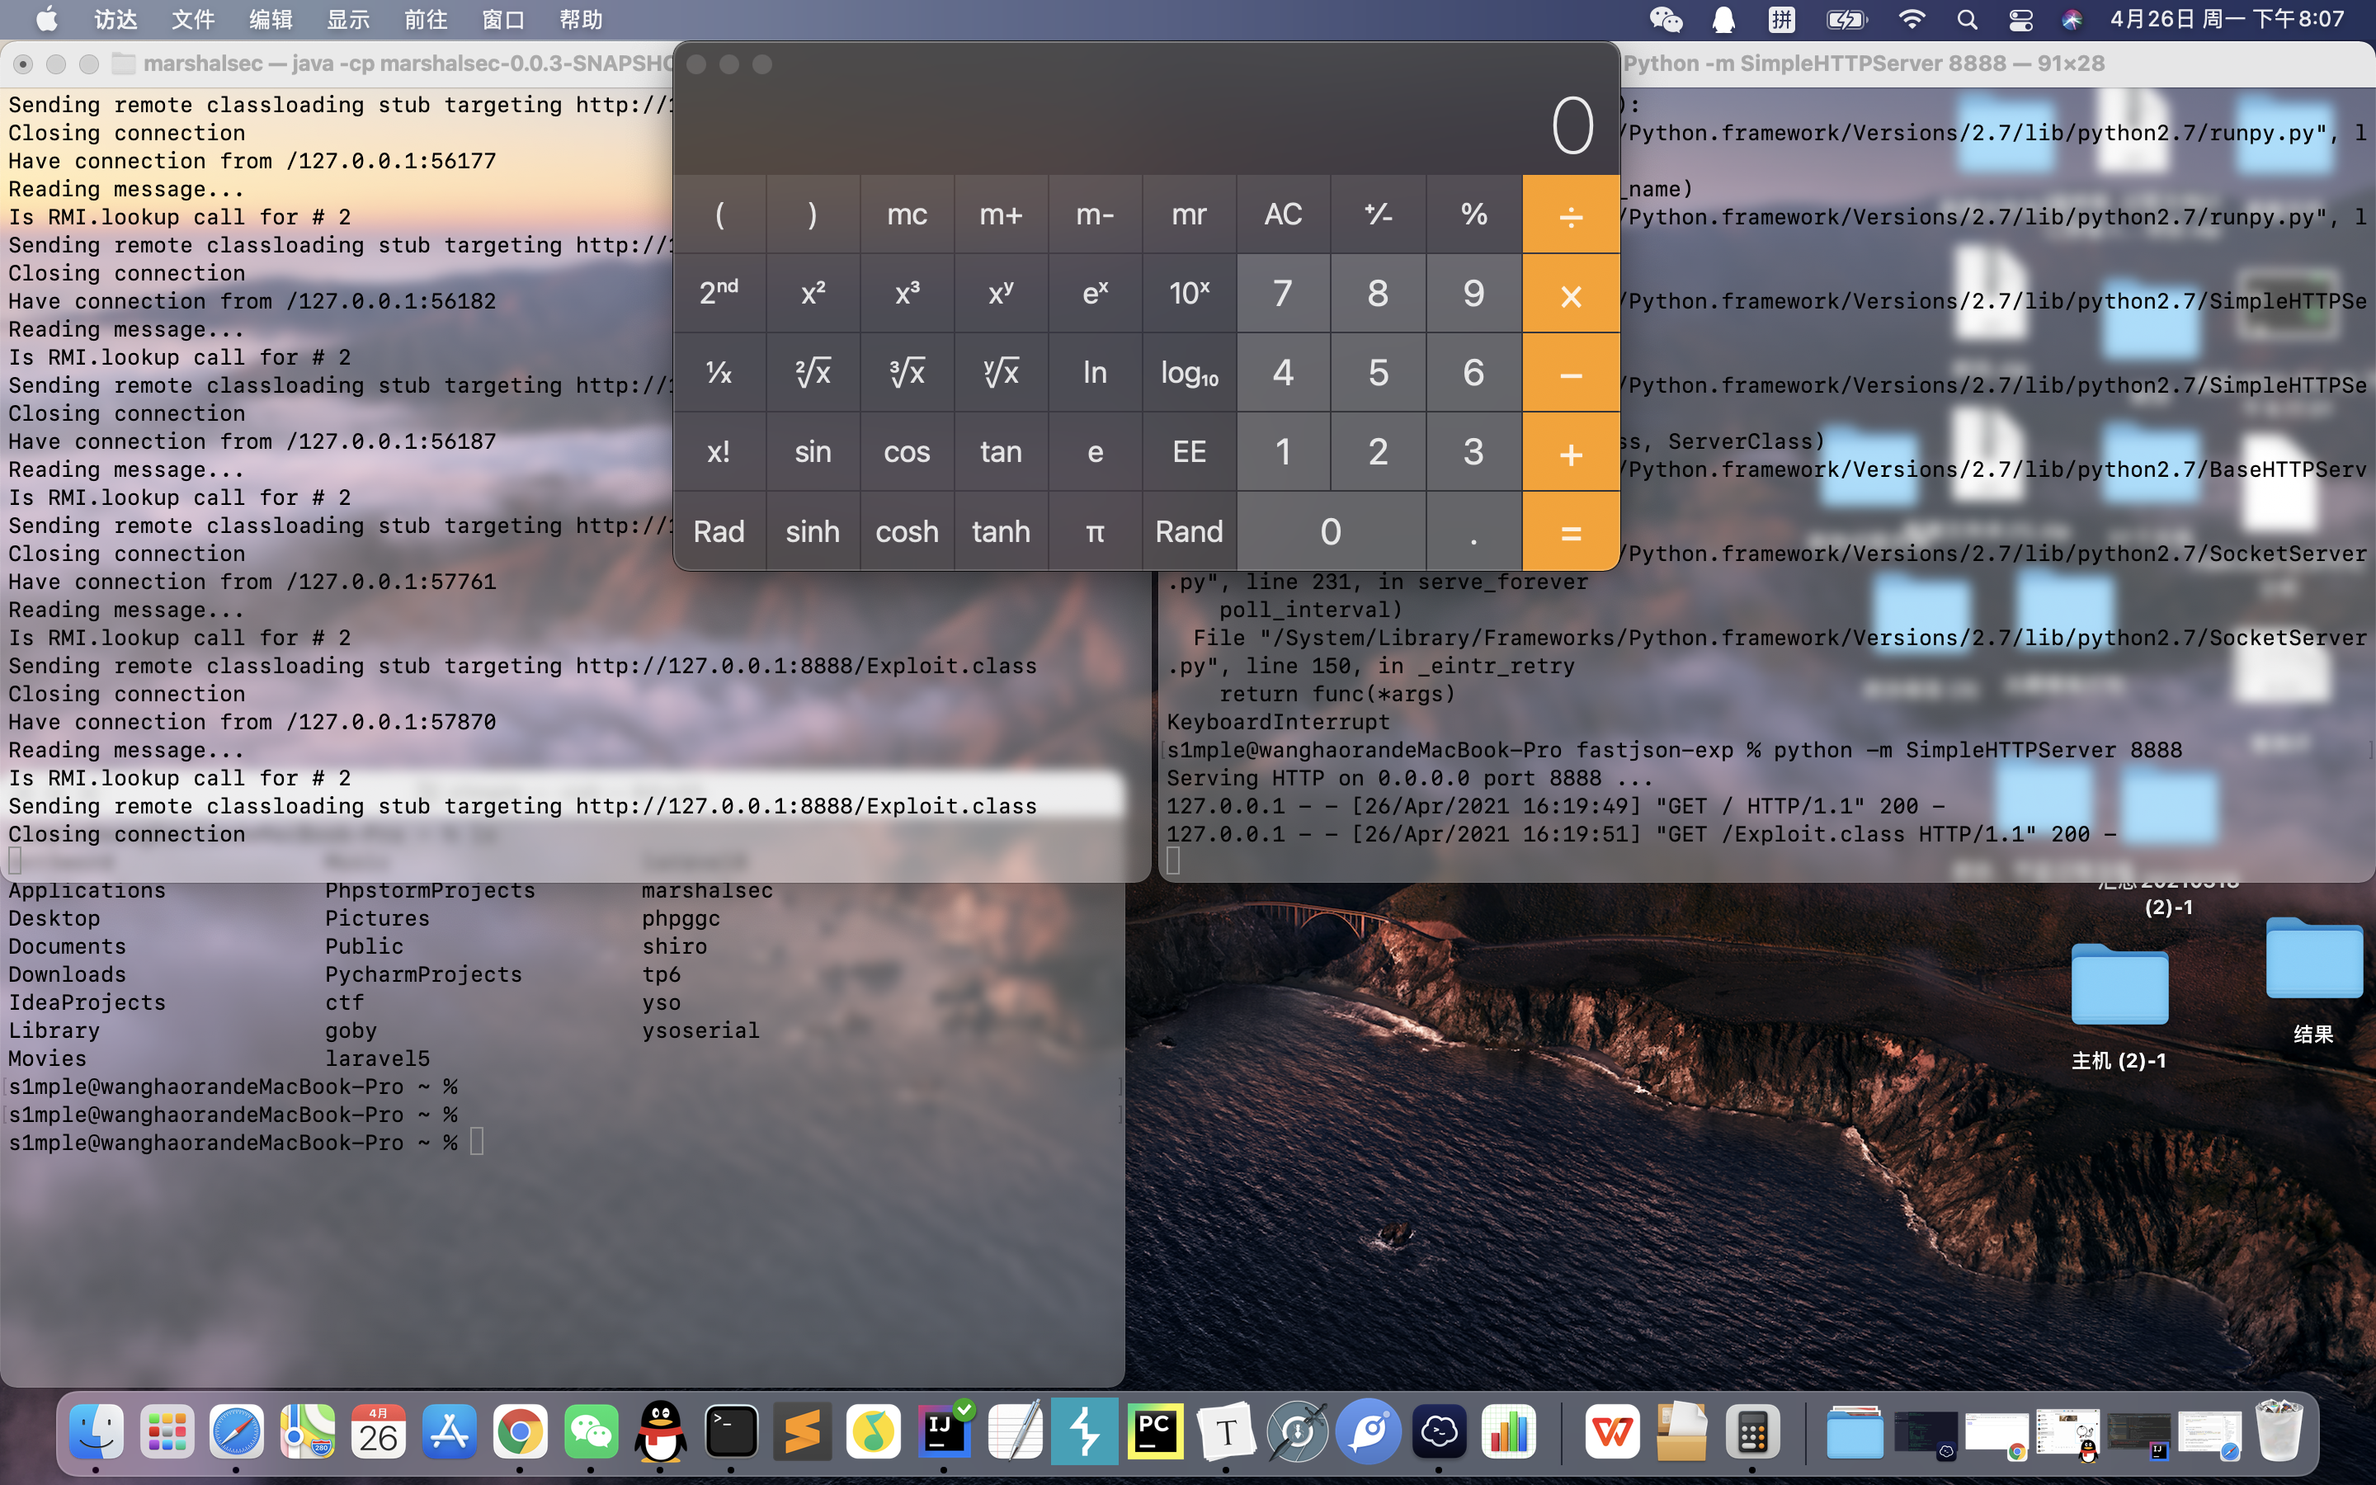Click the x! factorial key
Screen dimensions: 2376x1485
click(x=719, y=452)
